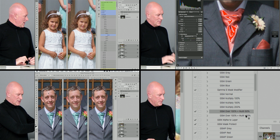The image size is (280, 140).
Task: Select the GSM Multiply 200% action
Action: tap(231, 107)
